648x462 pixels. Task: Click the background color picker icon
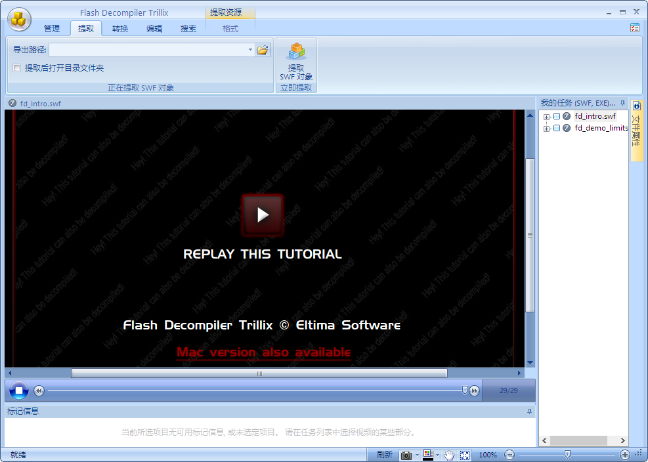click(428, 455)
